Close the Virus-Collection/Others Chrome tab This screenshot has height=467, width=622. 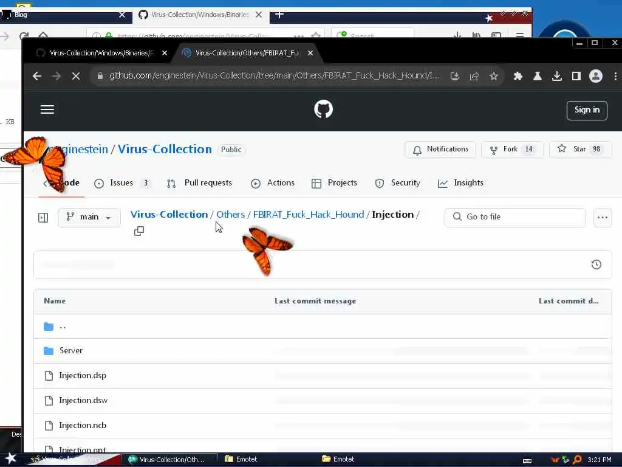click(310, 53)
